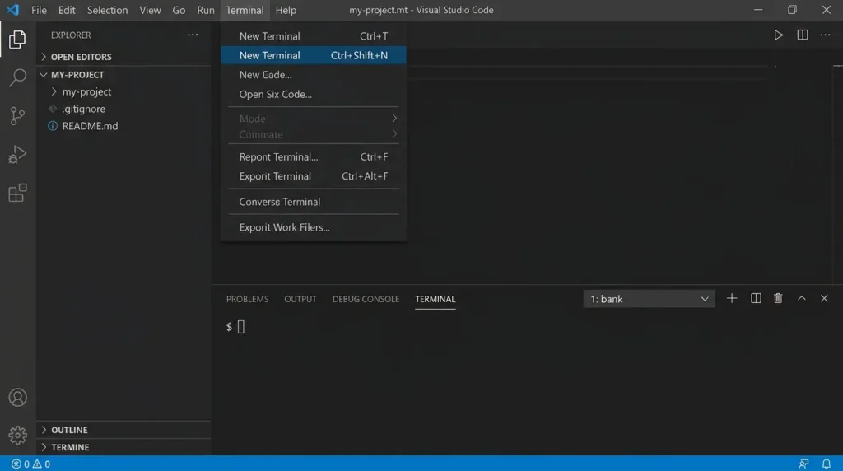Click the README.md info icon
Screen dimensions: 843x471
[53, 126]
